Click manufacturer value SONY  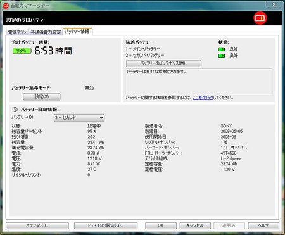pos(226,126)
